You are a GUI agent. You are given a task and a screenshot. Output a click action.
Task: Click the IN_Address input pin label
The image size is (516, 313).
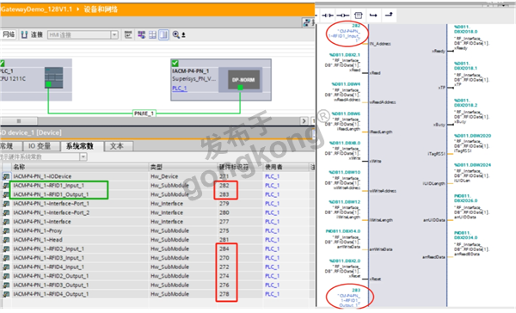(x=380, y=44)
